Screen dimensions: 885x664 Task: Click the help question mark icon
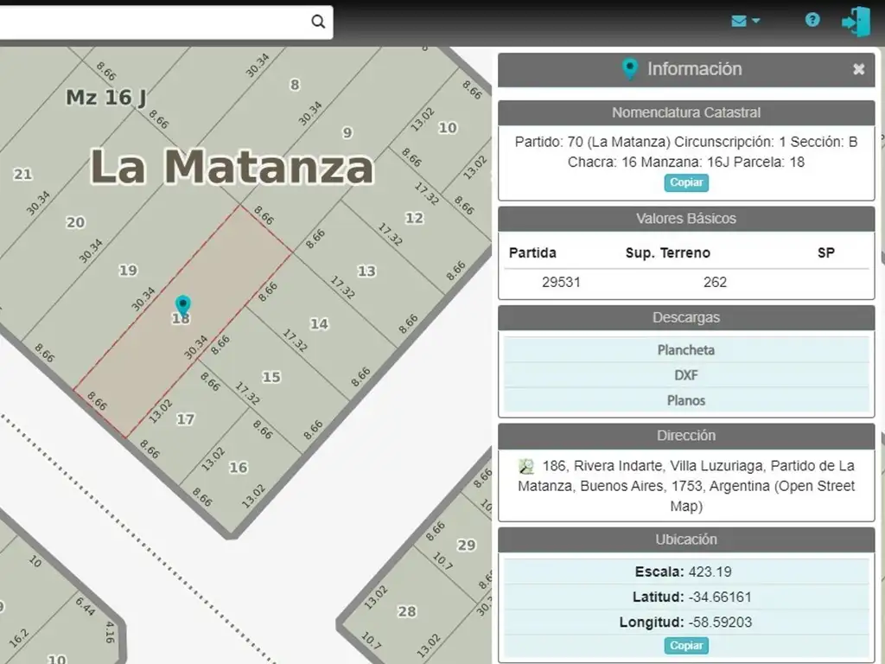812,20
